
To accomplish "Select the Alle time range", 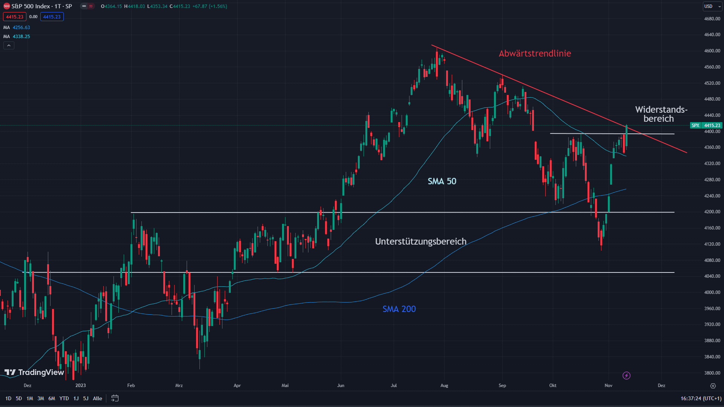I will tap(97, 398).
